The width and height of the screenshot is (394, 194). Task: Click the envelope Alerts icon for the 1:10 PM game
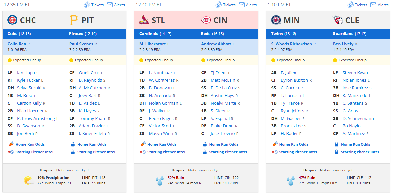tap(373, 5)
